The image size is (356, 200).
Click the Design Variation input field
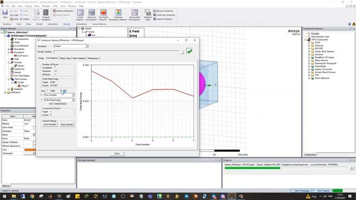click(116, 52)
